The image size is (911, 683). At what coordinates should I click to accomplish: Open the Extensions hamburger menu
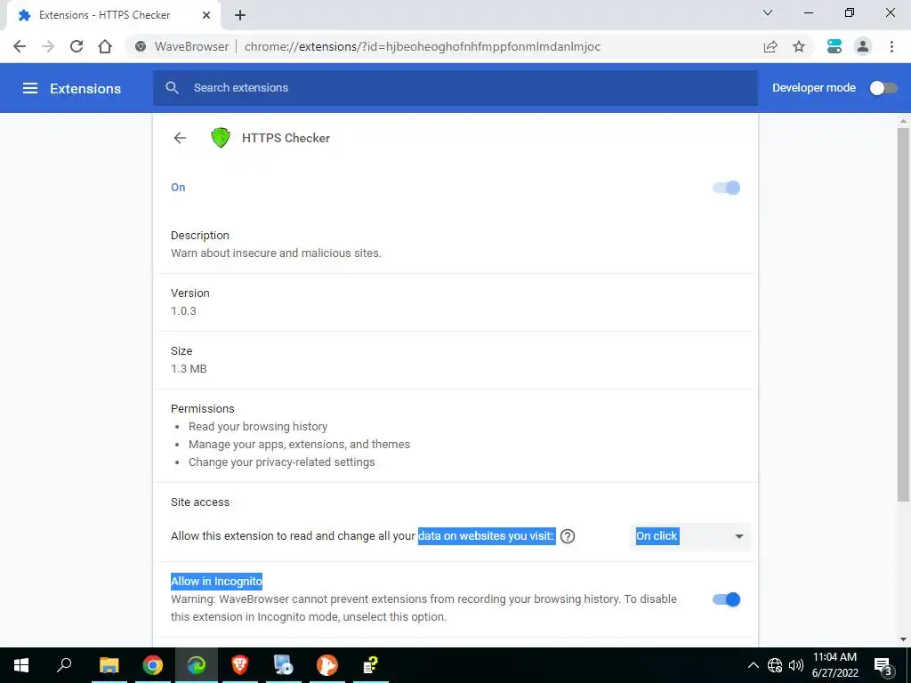pyautogui.click(x=30, y=88)
